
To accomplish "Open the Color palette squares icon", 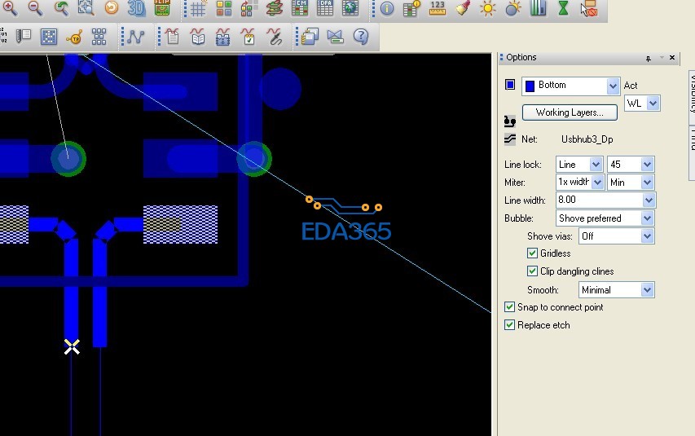I will click(223, 8).
